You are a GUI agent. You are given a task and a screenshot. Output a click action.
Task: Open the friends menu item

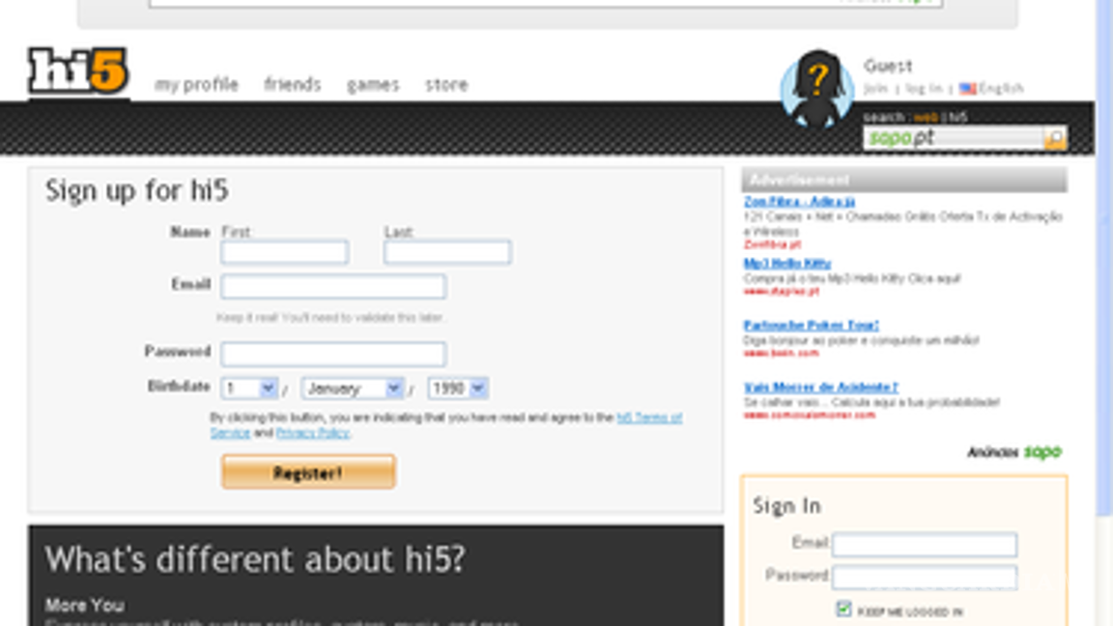click(292, 85)
